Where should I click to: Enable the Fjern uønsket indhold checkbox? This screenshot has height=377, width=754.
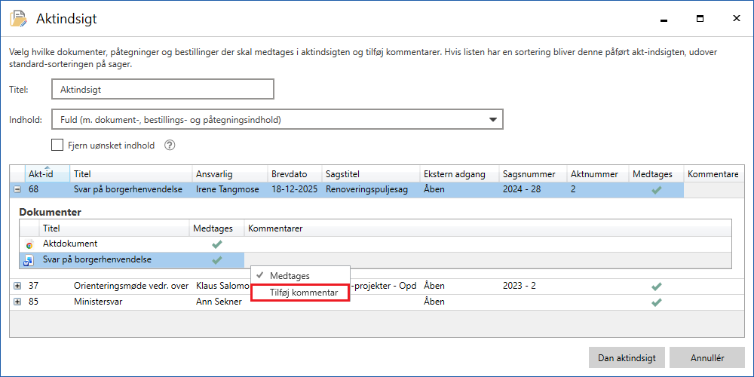click(x=57, y=145)
